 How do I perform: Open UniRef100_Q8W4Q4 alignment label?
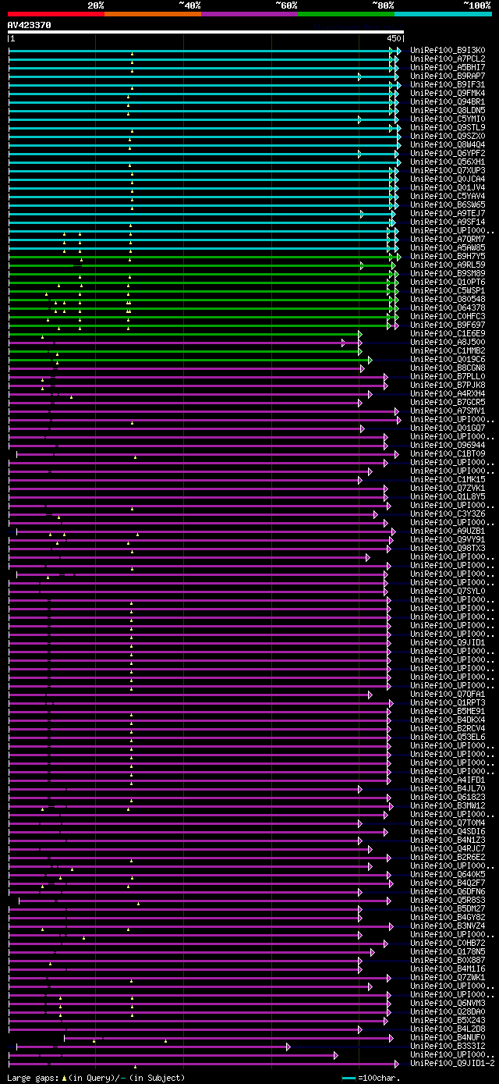click(x=448, y=145)
